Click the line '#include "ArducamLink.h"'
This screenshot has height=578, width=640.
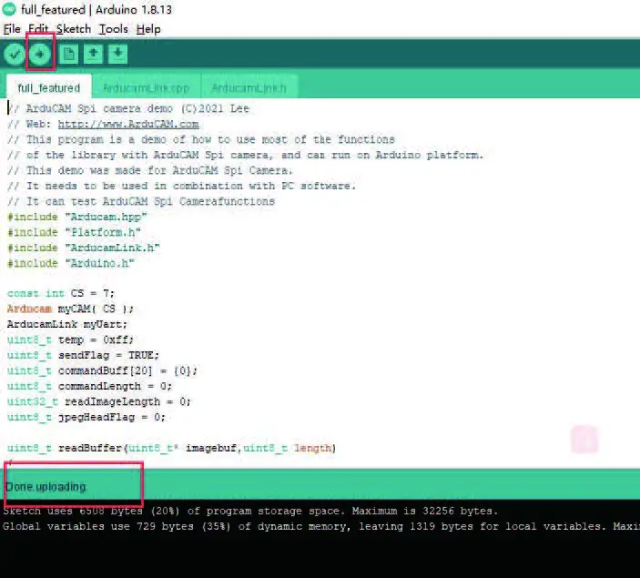coord(84,248)
